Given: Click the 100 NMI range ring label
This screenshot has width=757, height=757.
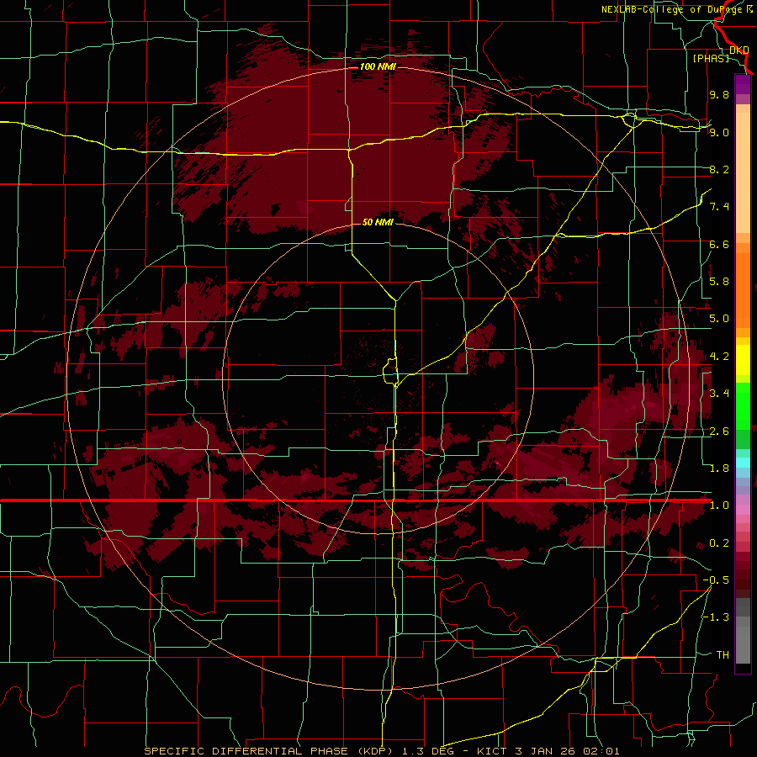Looking at the screenshot, I should [x=378, y=66].
